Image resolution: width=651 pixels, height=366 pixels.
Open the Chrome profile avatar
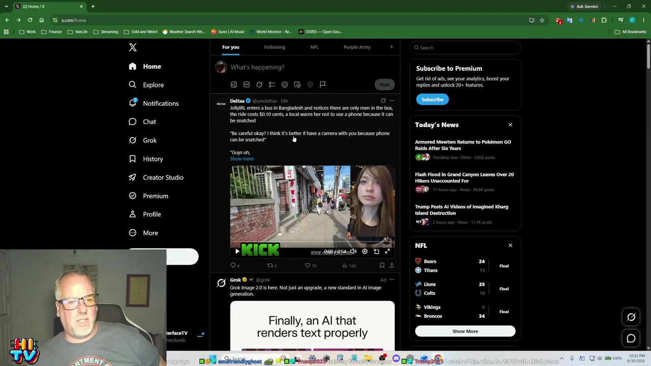point(632,20)
